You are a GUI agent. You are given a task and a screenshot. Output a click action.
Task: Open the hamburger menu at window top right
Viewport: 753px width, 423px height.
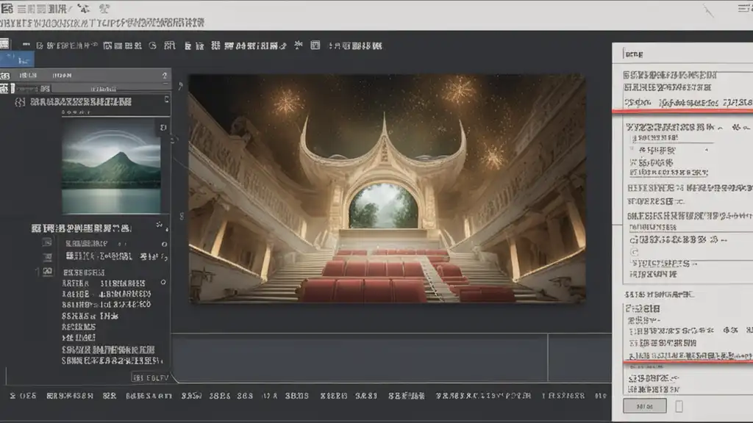(745, 8)
